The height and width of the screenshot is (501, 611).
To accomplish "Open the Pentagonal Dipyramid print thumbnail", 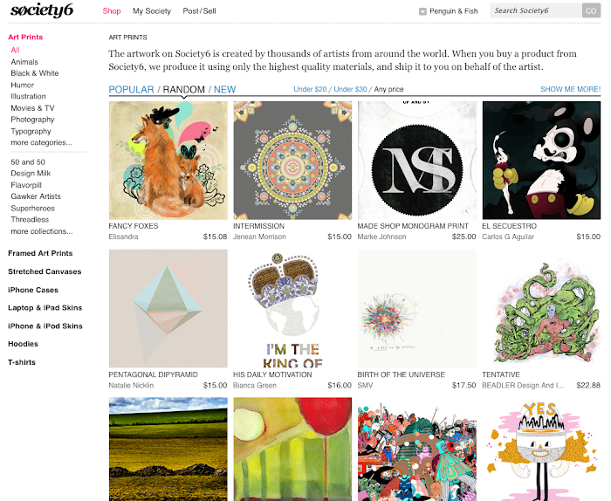I will [168, 309].
